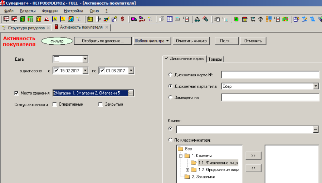Click the >> move-right button
Image resolution: width=322 pixels, height=183 pixels.
(x=253, y=156)
